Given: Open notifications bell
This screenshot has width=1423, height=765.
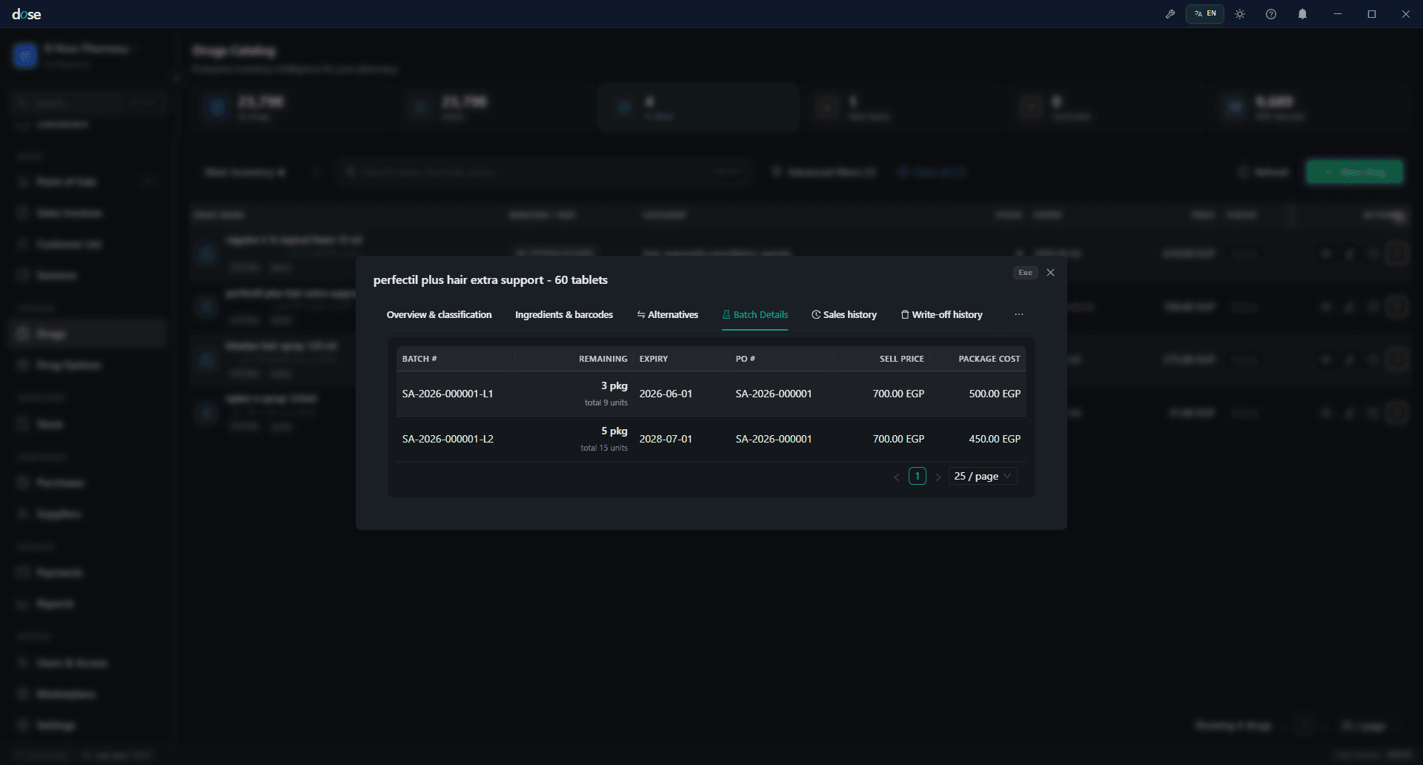Looking at the screenshot, I should 1302,14.
